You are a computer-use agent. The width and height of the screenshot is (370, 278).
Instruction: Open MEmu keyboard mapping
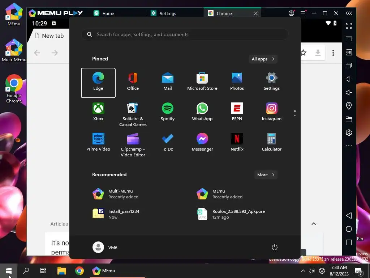[x=349, y=39]
